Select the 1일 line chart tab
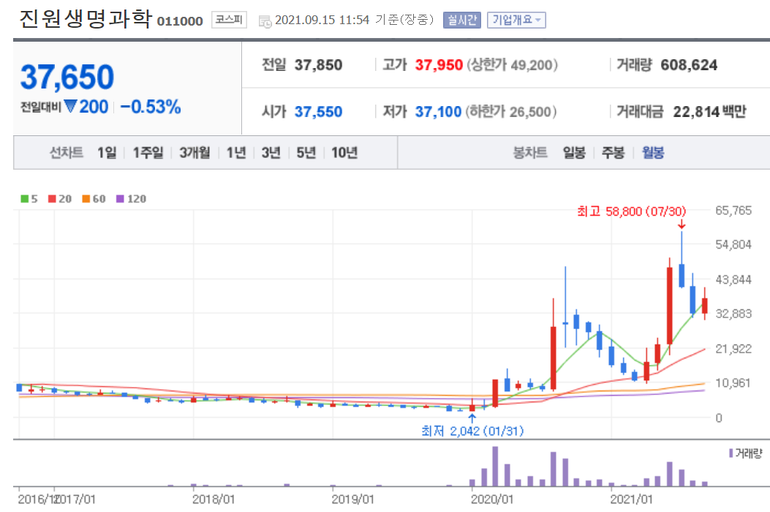Image resolution: width=770 pixels, height=512 pixels. coord(107,153)
